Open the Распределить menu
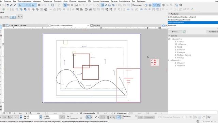 [125, 1]
